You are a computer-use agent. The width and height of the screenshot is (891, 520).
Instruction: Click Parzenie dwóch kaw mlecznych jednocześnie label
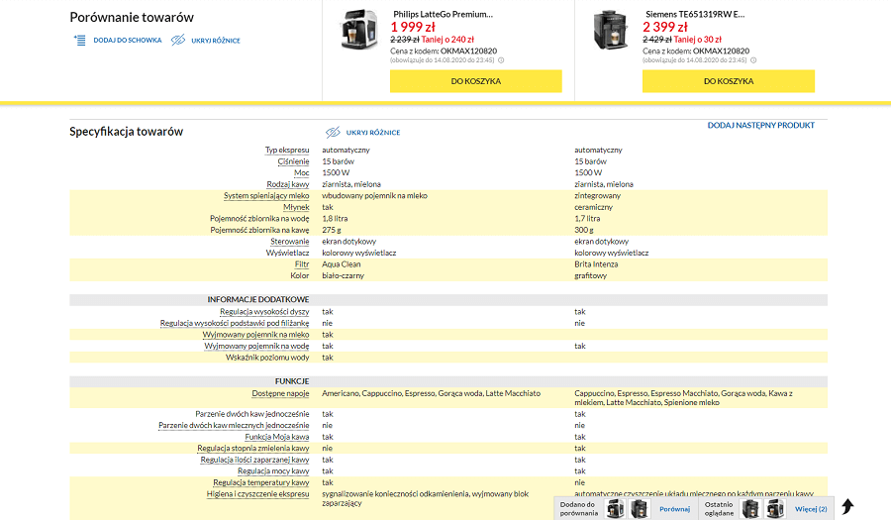click(234, 425)
